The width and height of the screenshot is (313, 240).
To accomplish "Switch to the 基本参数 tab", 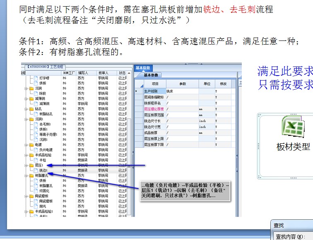I will (151, 75).
